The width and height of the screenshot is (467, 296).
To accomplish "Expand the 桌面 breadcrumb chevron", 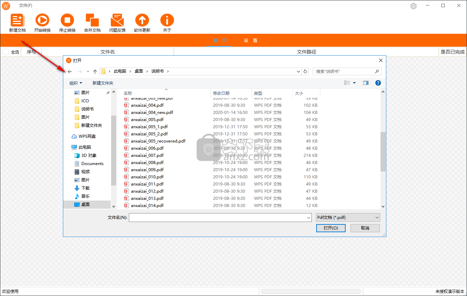I will coord(147,71).
